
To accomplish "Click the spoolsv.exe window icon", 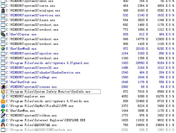I will tap(3, 54).
